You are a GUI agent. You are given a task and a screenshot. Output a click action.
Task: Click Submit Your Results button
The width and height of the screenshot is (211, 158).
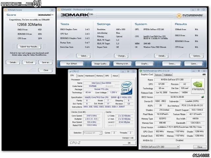click(29, 47)
